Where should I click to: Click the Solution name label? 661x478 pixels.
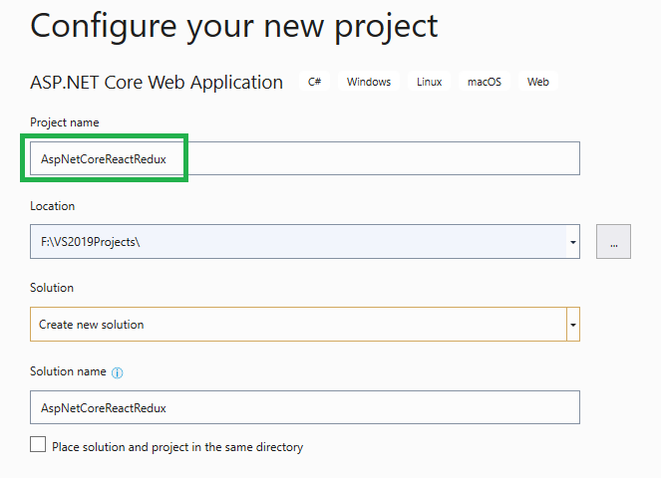[x=68, y=371]
